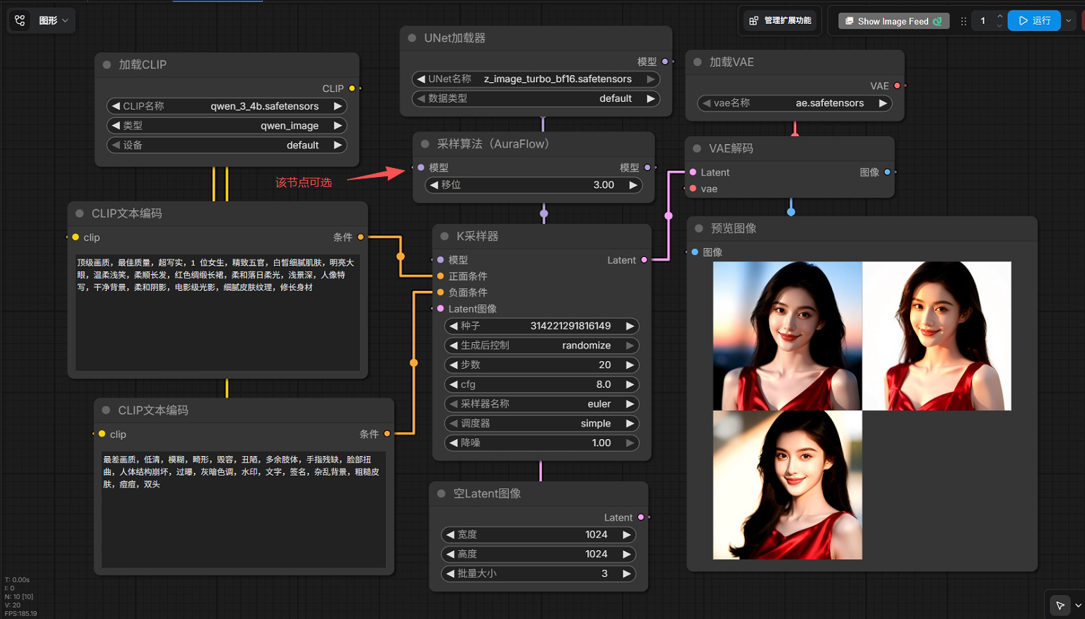Open the UNet名称 model combo

point(536,79)
